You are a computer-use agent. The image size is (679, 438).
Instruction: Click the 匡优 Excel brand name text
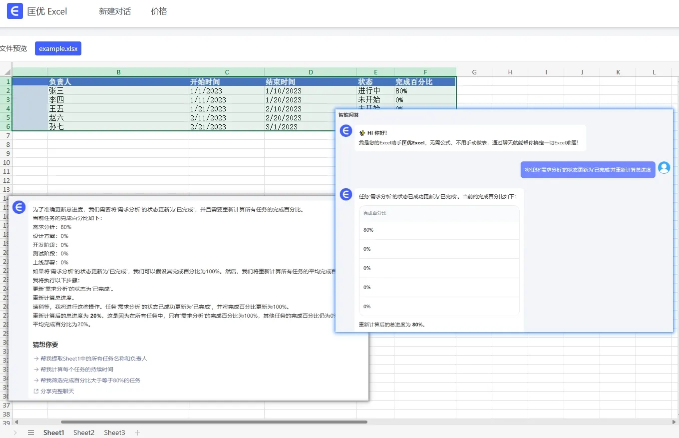coord(47,11)
